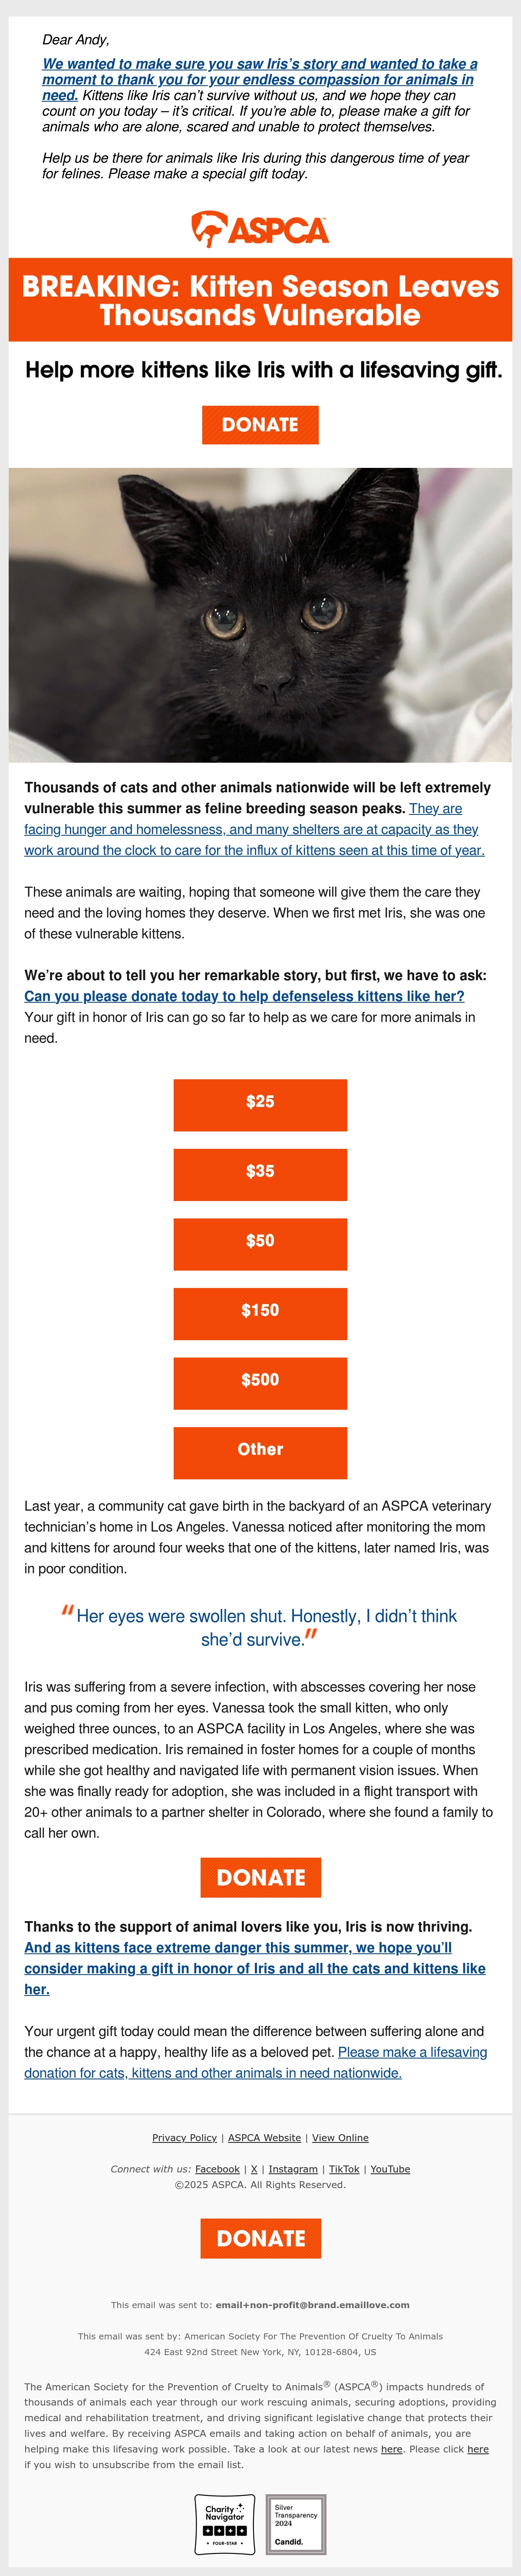Click the black kitten Iris photo

(x=260, y=615)
